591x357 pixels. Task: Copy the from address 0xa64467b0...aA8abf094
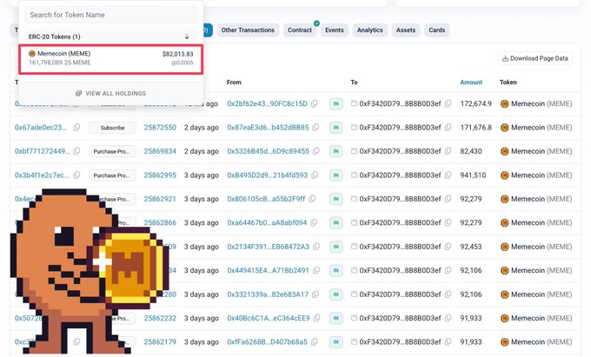tap(314, 222)
